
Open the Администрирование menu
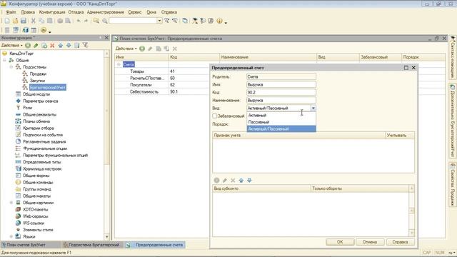point(106,12)
